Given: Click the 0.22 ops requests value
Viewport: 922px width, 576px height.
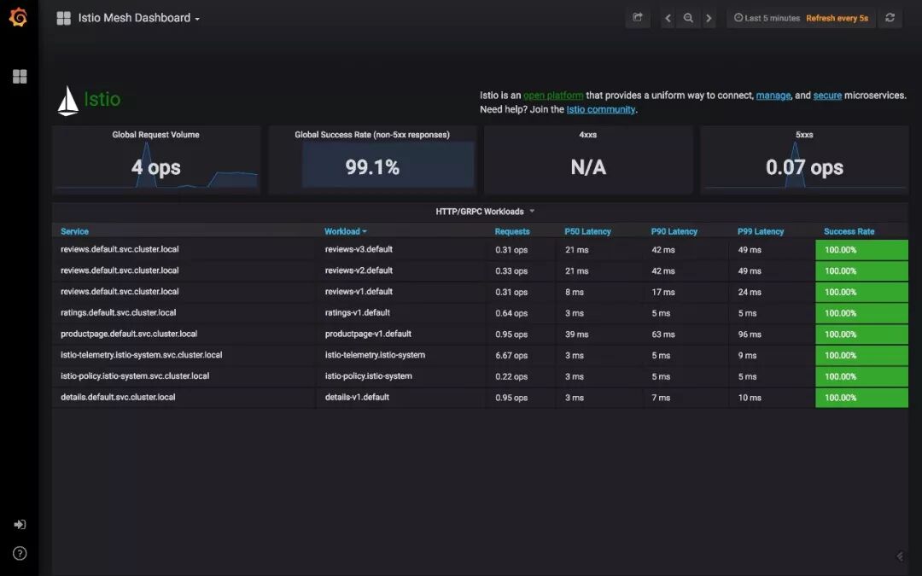Looking at the screenshot, I should [x=511, y=377].
